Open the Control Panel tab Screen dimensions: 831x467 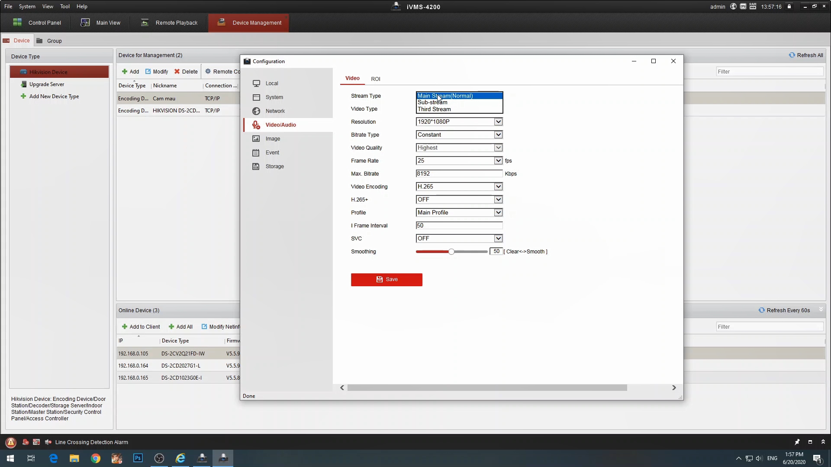[x=37, y=23]
